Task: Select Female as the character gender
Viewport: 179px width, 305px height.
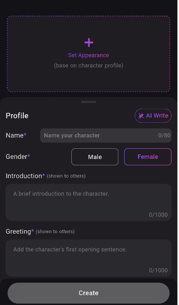Action: coord(148,157)
